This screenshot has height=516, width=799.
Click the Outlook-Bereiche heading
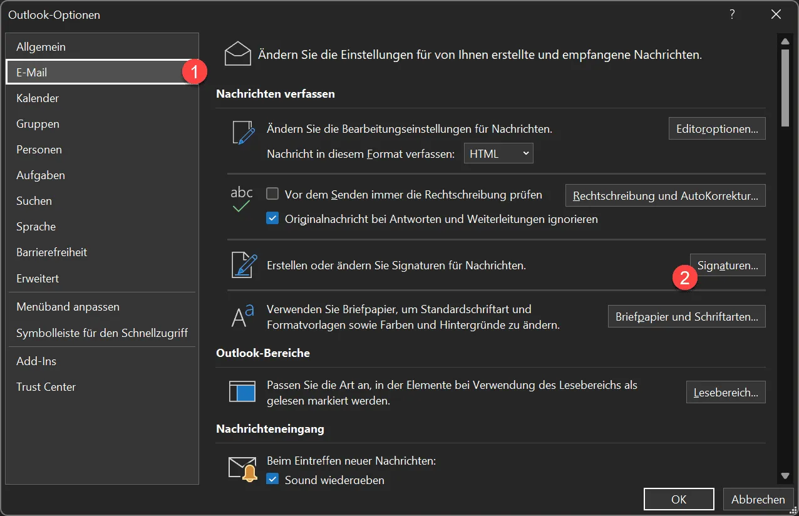coord(263,353)
